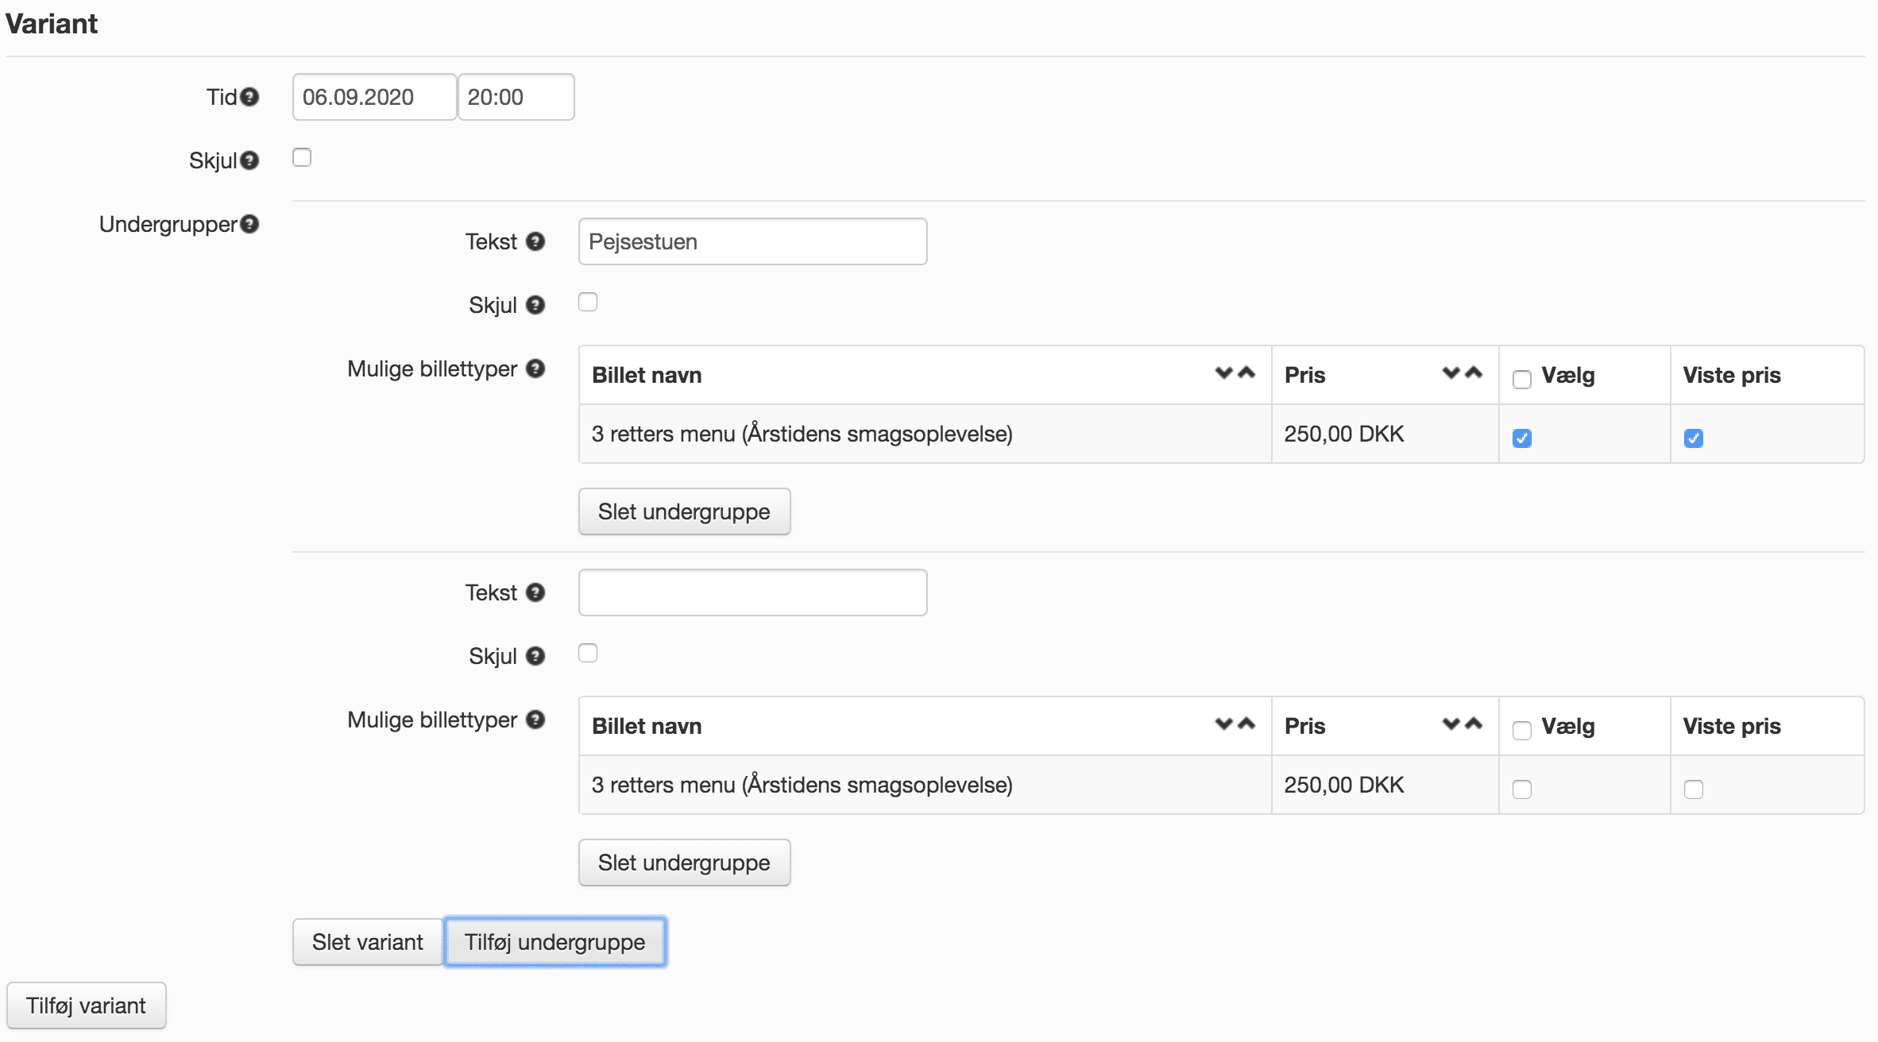Screen dimensions: 1878x1042
Task: Click the Slet variant button
Action: (367, 942)
